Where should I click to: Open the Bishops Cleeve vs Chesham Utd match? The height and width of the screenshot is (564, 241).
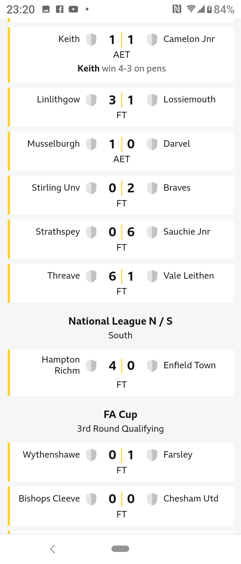[x=120, y=506]
